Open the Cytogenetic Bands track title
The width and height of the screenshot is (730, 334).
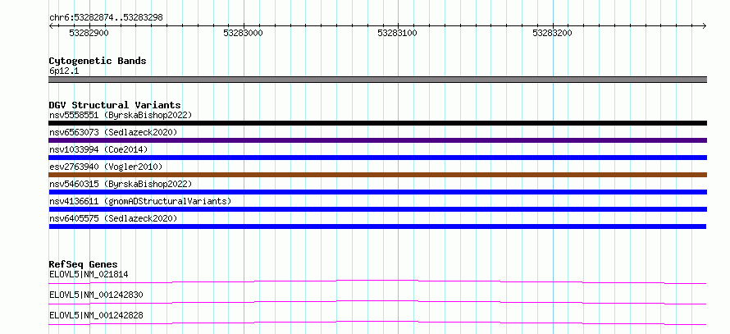coord(98,61)
